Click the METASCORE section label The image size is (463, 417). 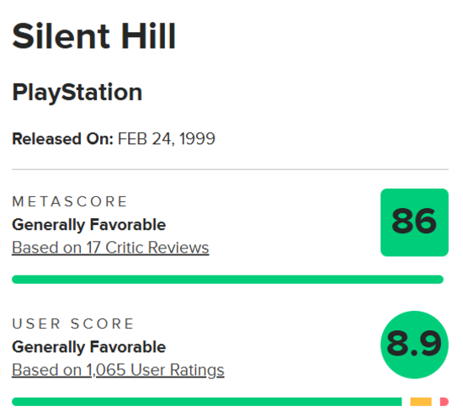click(69, 201)
